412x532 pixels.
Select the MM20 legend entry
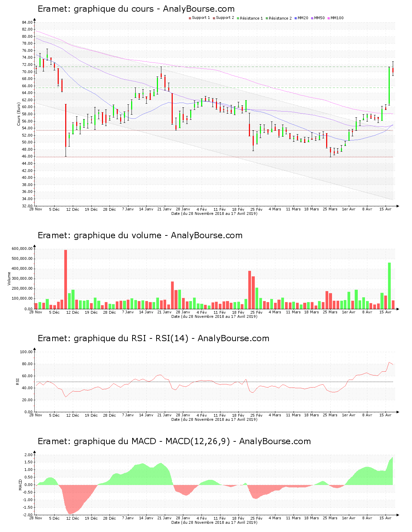pyautogui.click(x=301, y=18)
